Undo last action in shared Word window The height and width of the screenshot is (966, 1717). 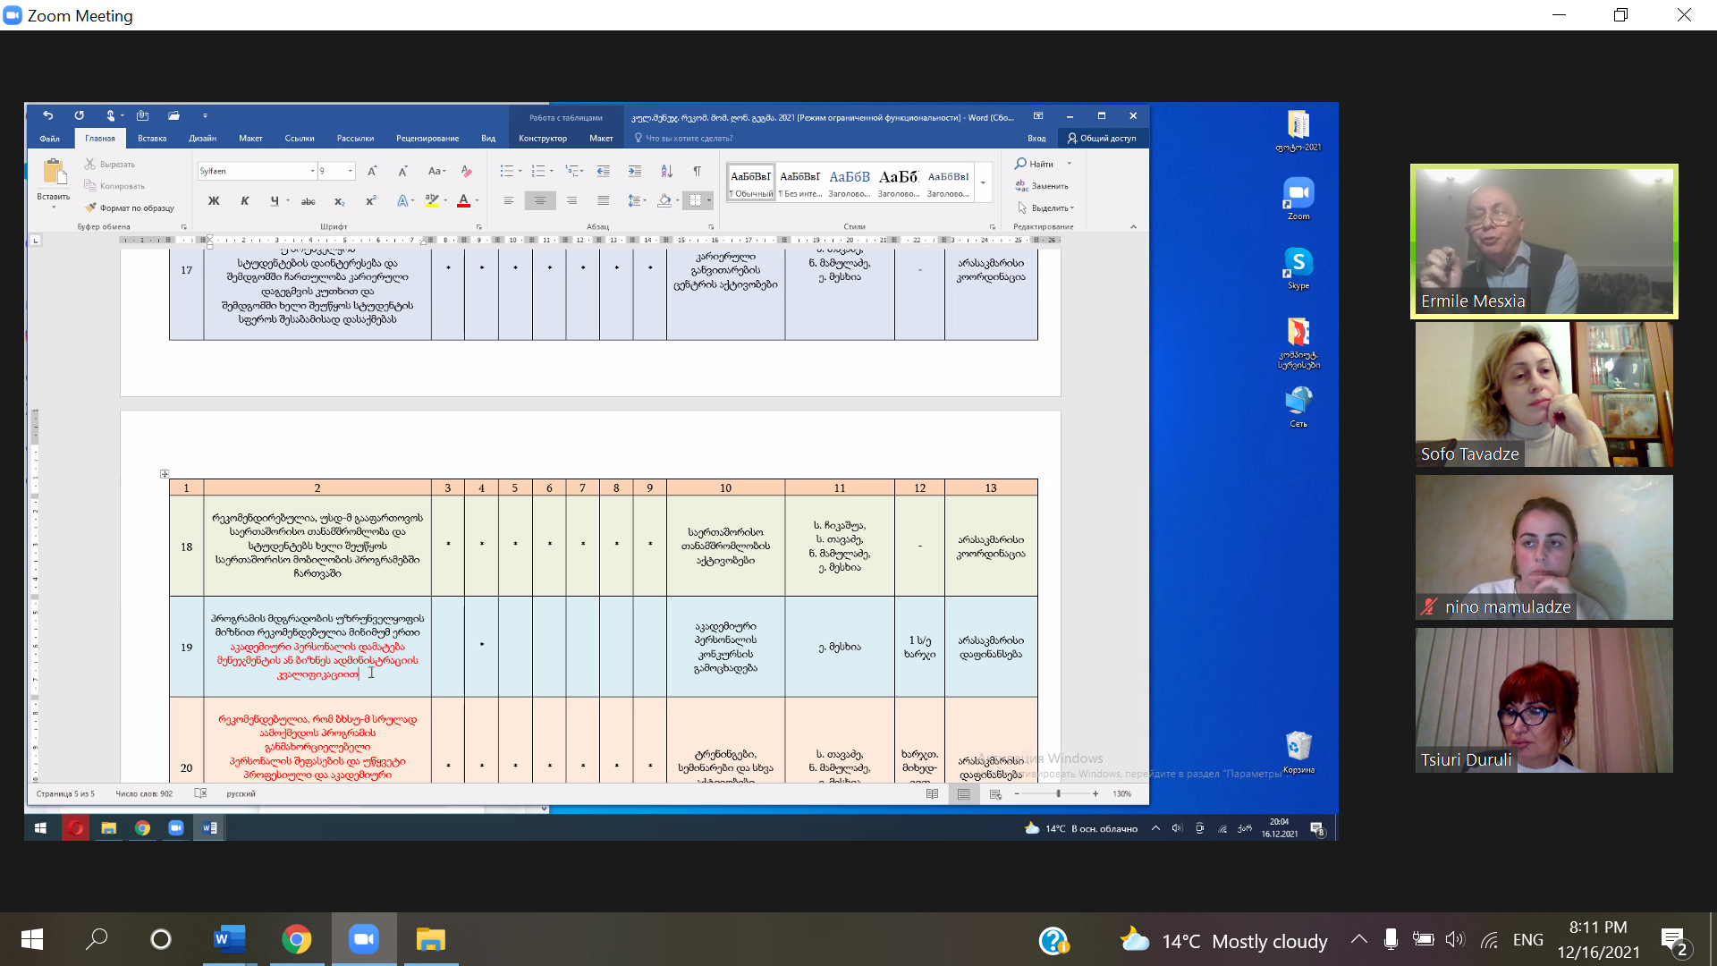pos(48,115)
